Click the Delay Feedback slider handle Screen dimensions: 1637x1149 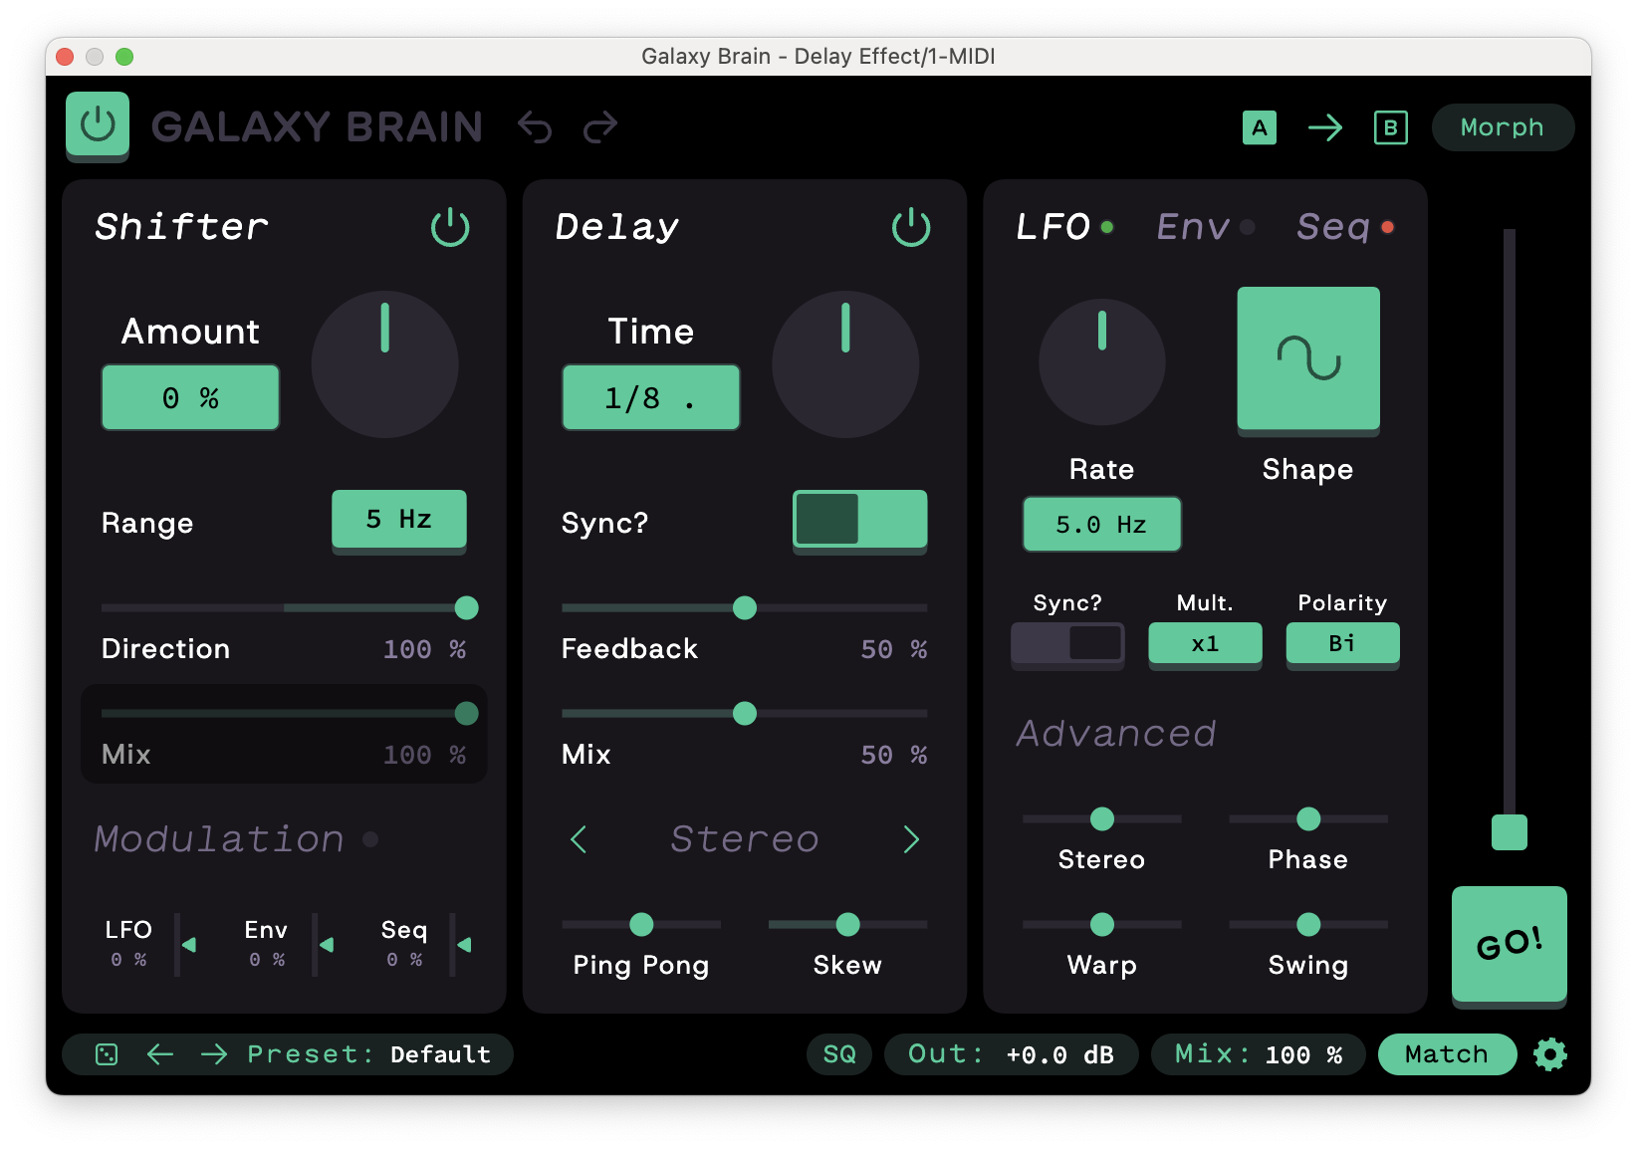745,607
